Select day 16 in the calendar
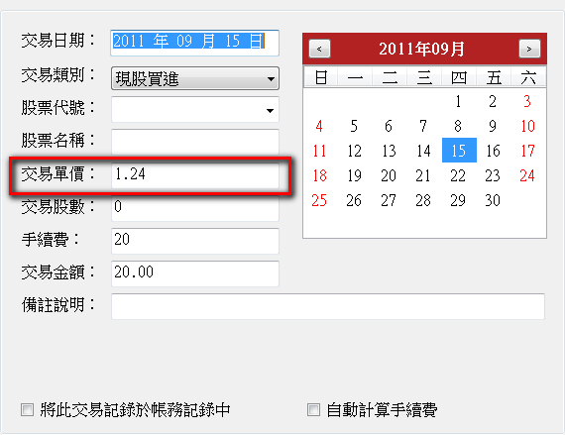The height and width of the screenshot is (435, 565). pyautogui.click(x=493, y=151)
